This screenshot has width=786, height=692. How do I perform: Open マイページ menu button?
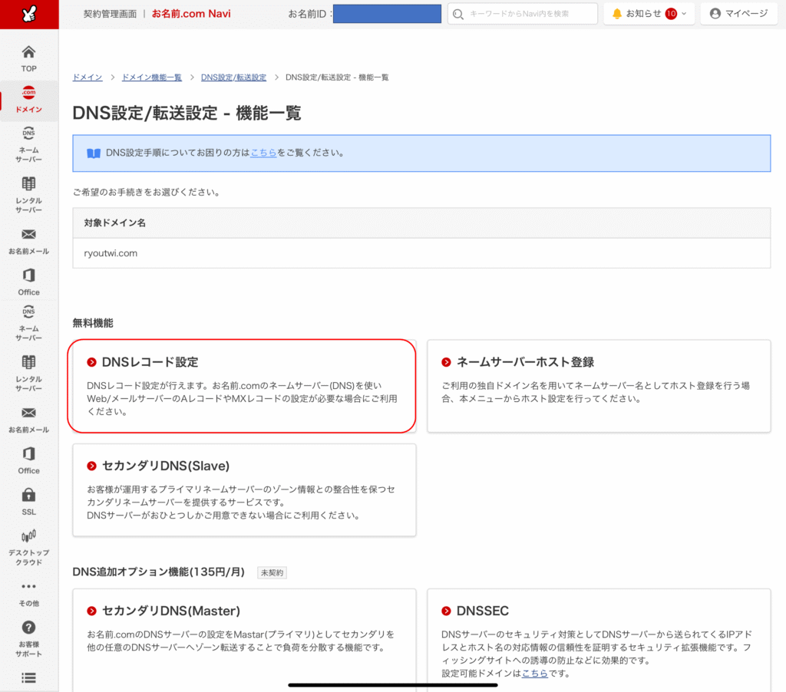(x=739, y=14)
